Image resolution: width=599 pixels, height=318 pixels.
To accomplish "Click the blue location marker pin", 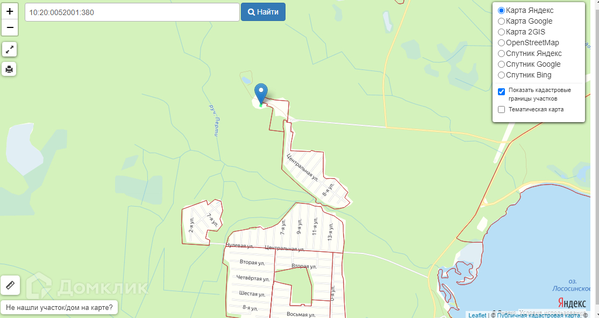I will (x=261, y=94).
